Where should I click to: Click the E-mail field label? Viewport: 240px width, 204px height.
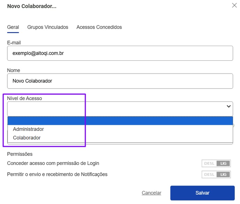click(14, 43)
